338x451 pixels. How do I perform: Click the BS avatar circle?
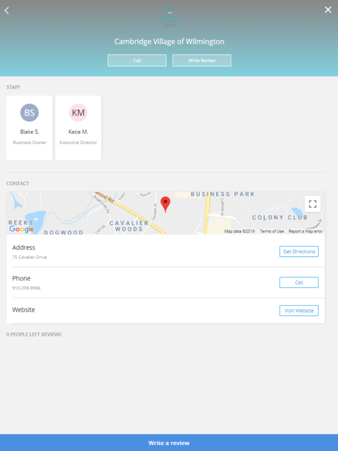[x=29, y=113]
